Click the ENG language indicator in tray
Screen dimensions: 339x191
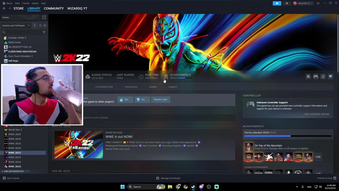tap(309, 187)
